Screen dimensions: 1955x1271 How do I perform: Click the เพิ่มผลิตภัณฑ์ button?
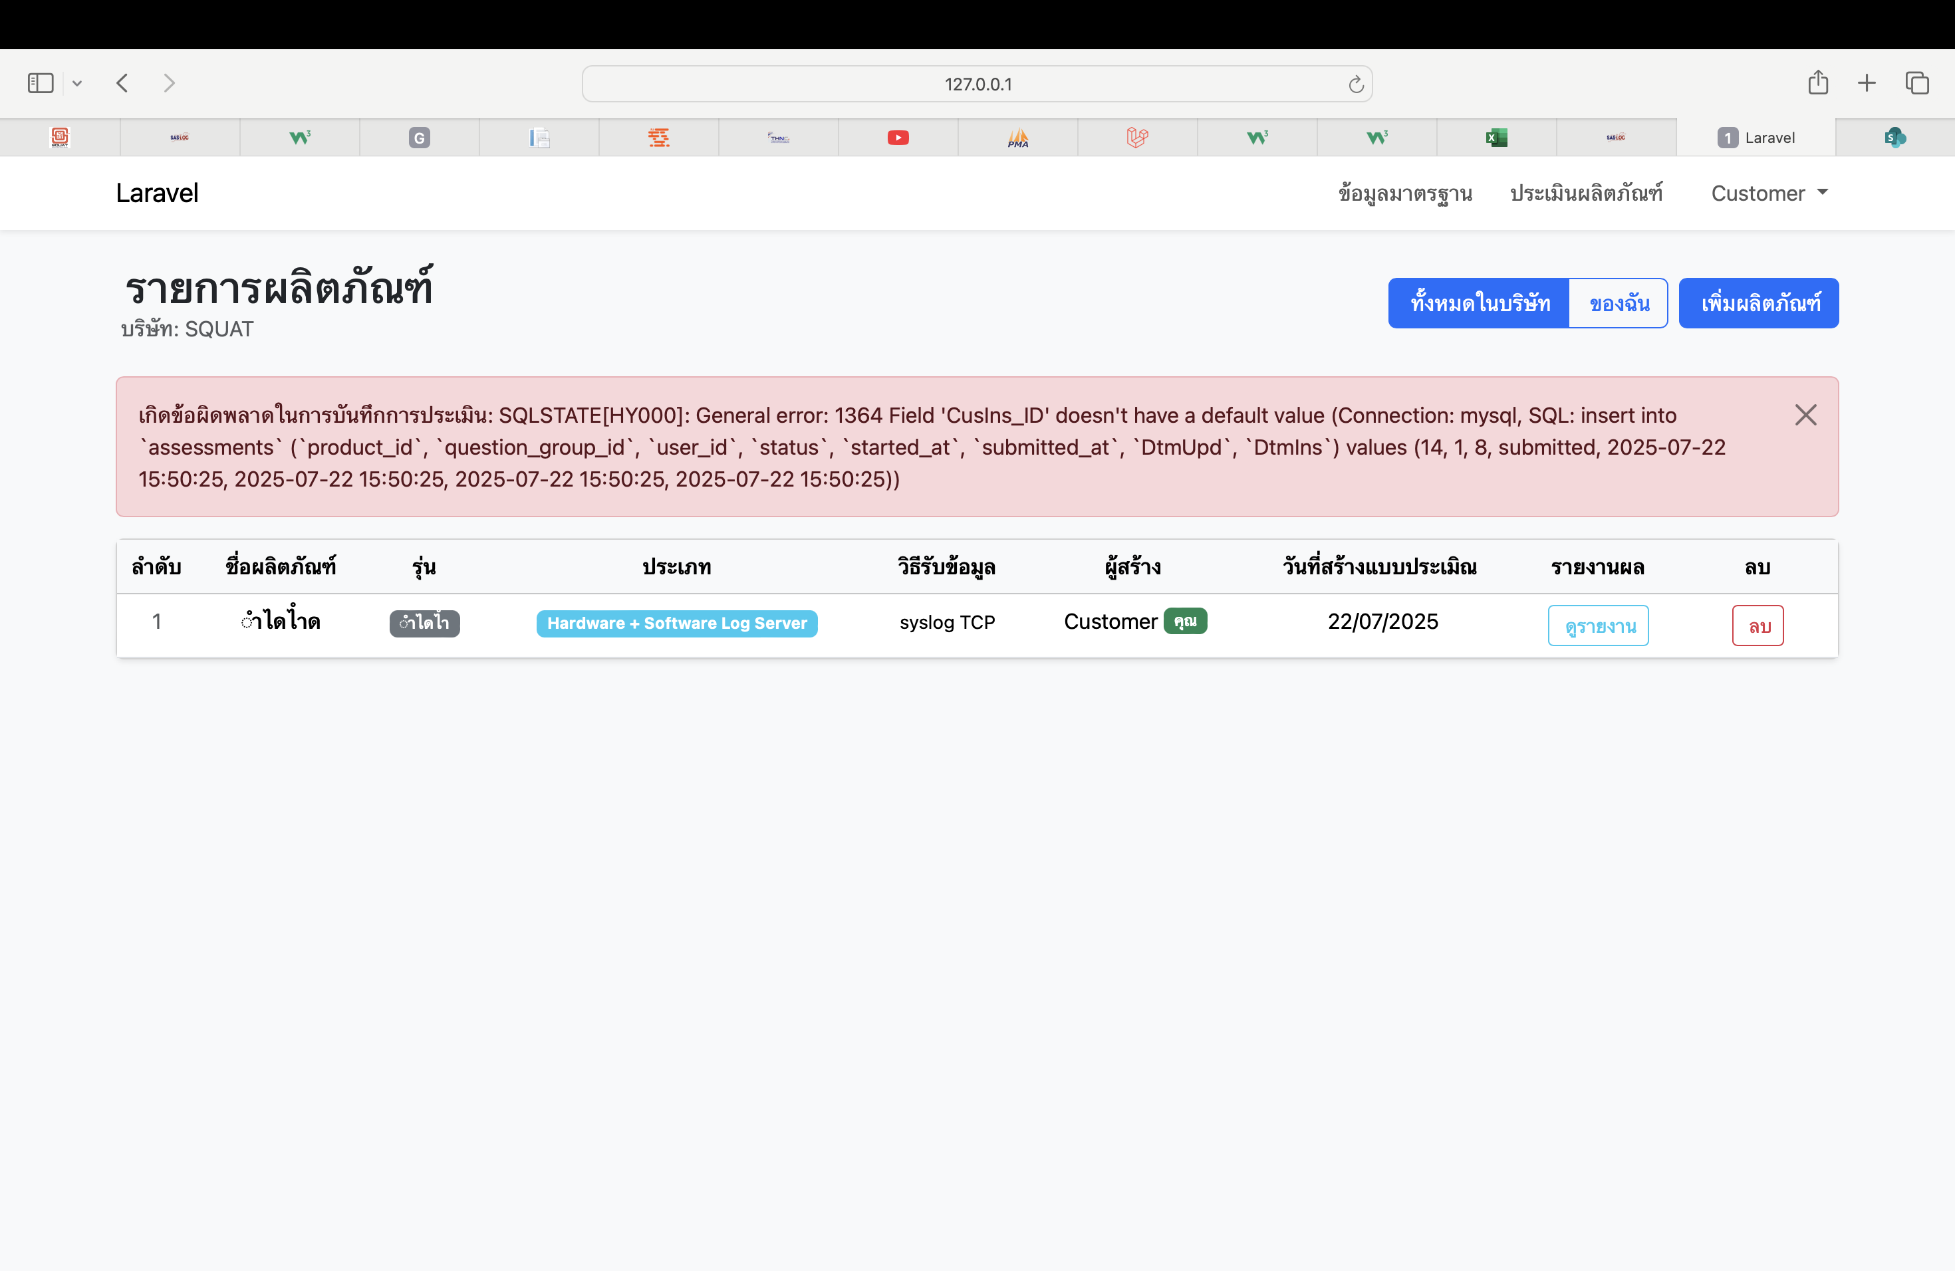(1759, 303)
